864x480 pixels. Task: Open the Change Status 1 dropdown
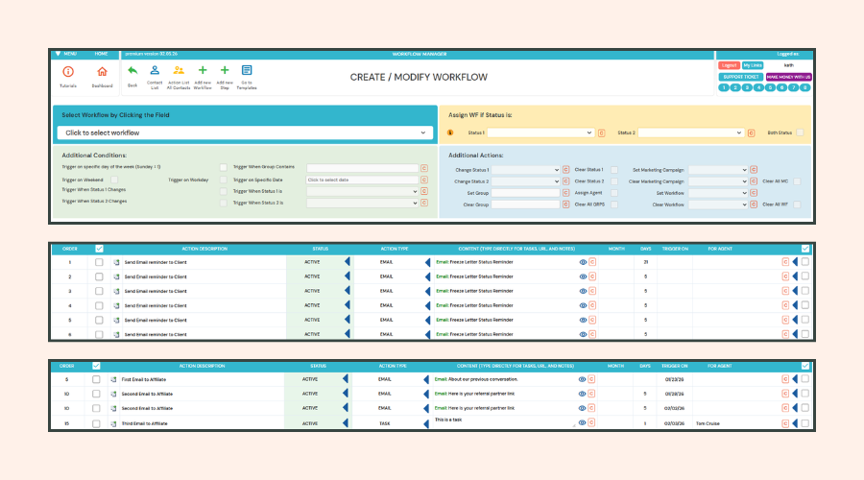(x=526, y=170)
